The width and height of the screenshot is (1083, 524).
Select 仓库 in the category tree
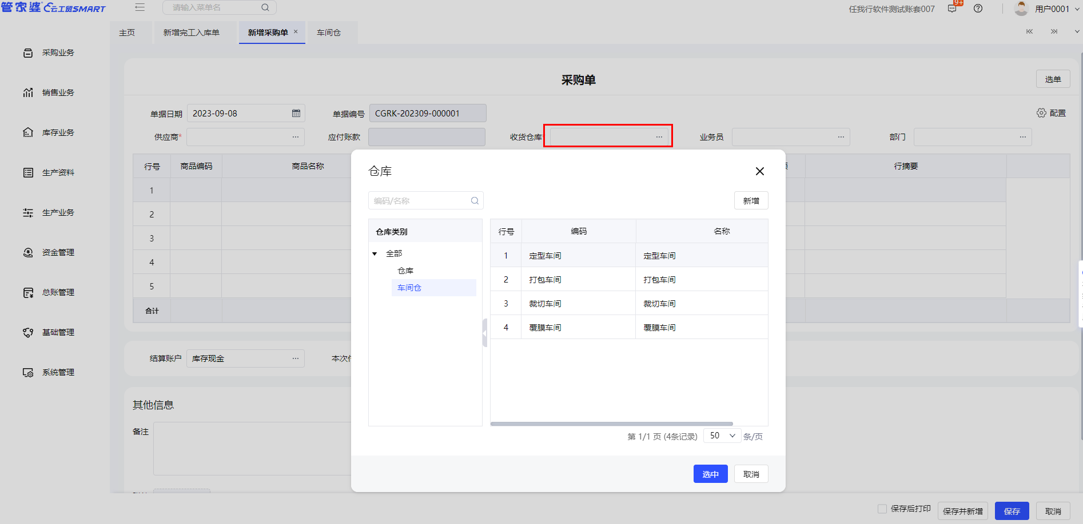pyautogui.click(x=405, y=271)
